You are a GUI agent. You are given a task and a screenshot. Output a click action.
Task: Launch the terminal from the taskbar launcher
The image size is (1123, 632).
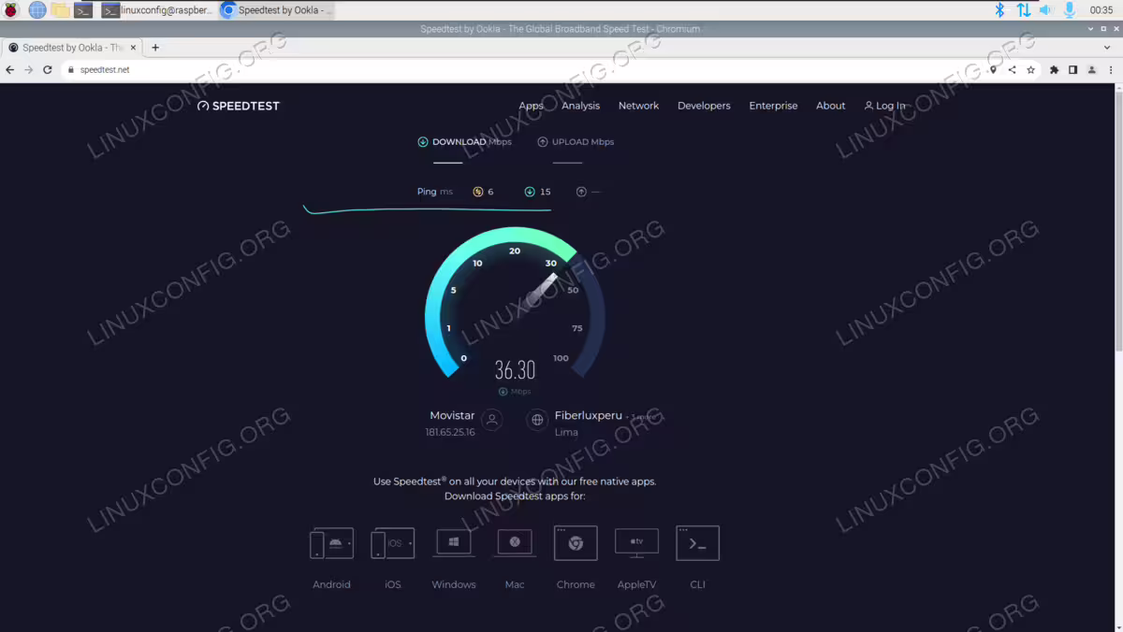(x=83, y=10)
